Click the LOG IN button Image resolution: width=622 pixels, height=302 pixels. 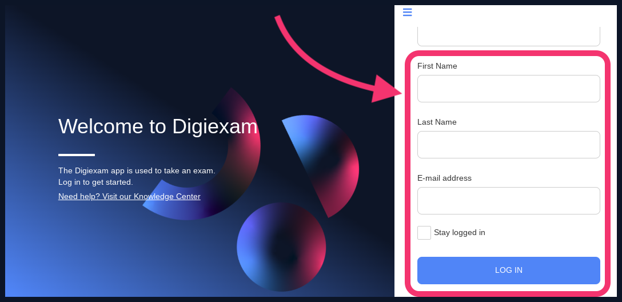click(x=509, y=270)
